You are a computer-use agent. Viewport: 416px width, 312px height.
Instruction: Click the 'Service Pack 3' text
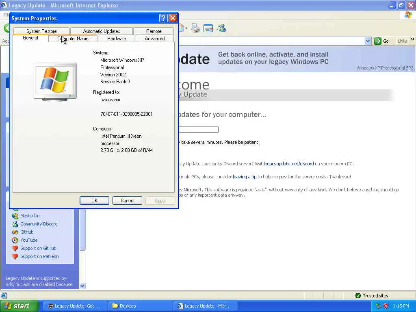pos(115,81)
